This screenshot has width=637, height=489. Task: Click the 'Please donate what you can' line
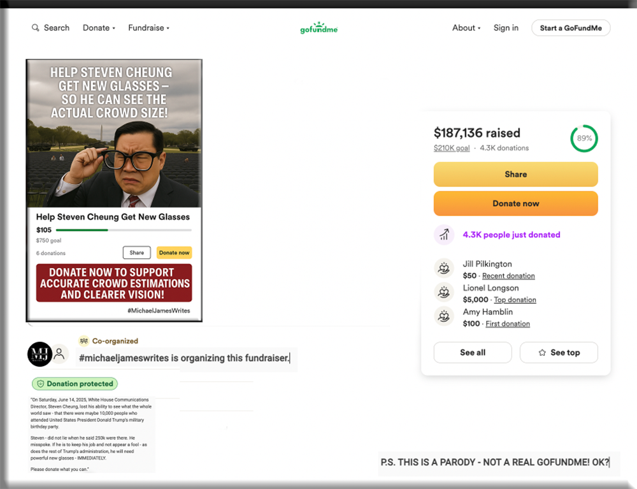click(60, 469)
